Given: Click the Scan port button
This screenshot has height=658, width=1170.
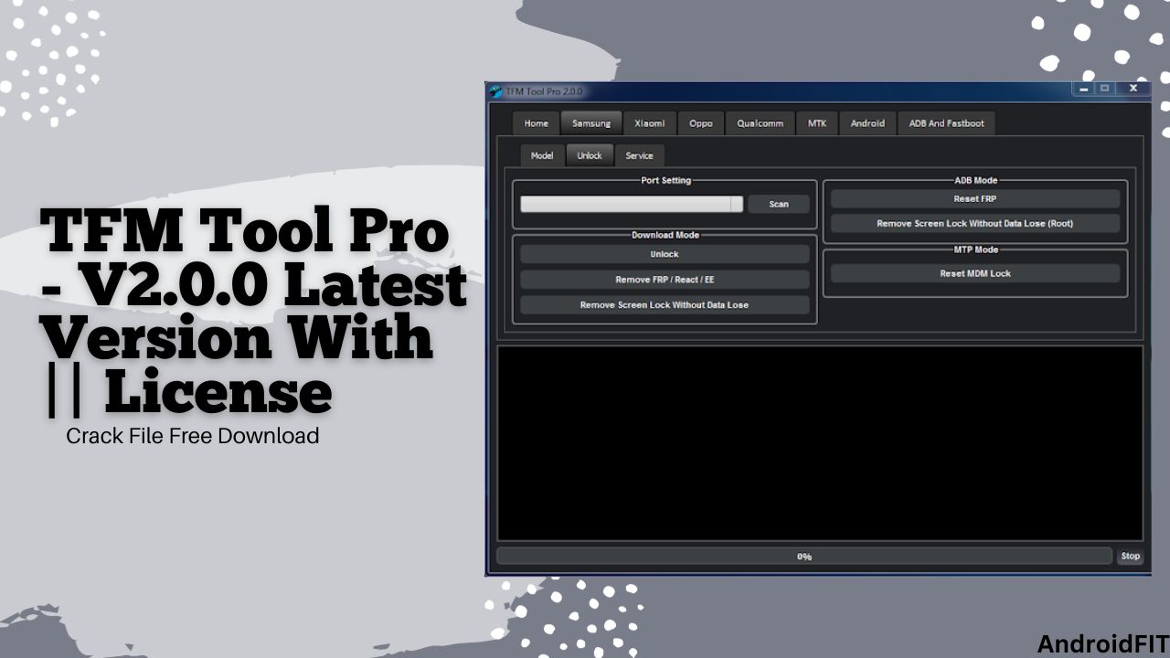Looking at the screenshot, I should (x=779, y=204).
